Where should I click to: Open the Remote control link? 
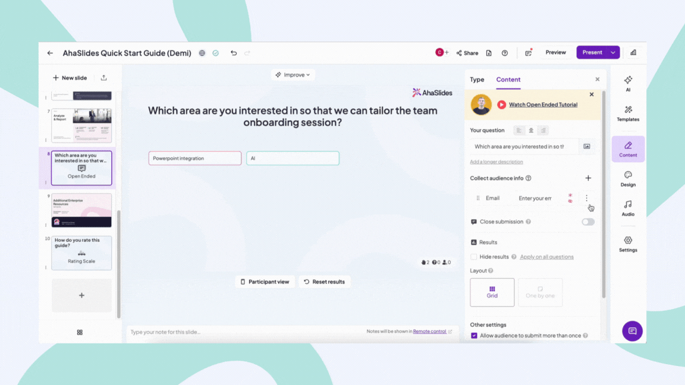(429, 332)
